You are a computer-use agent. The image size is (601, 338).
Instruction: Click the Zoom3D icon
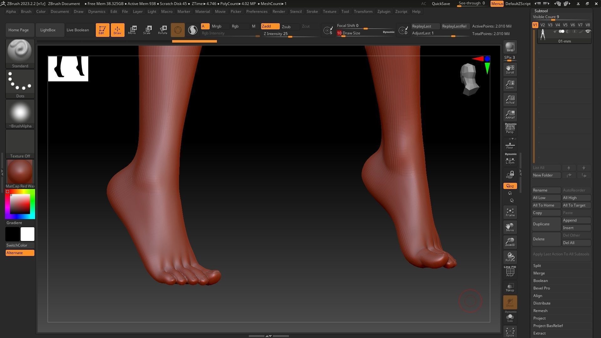tap(510, 242)
